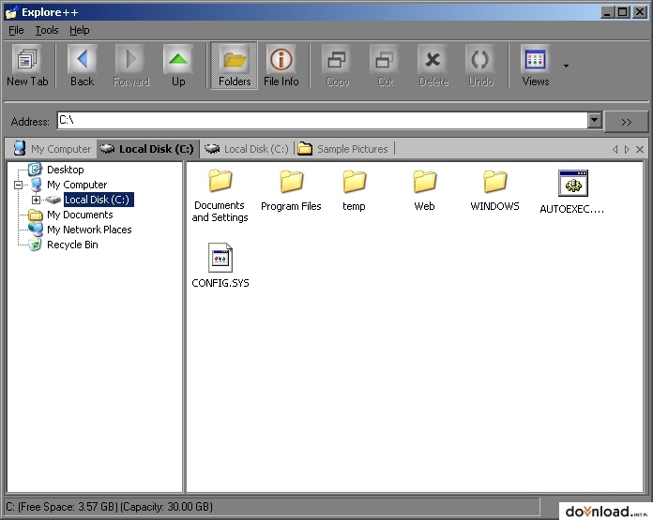
Task: Toggle the Folders pane button
Action: (x=235, y=66)
